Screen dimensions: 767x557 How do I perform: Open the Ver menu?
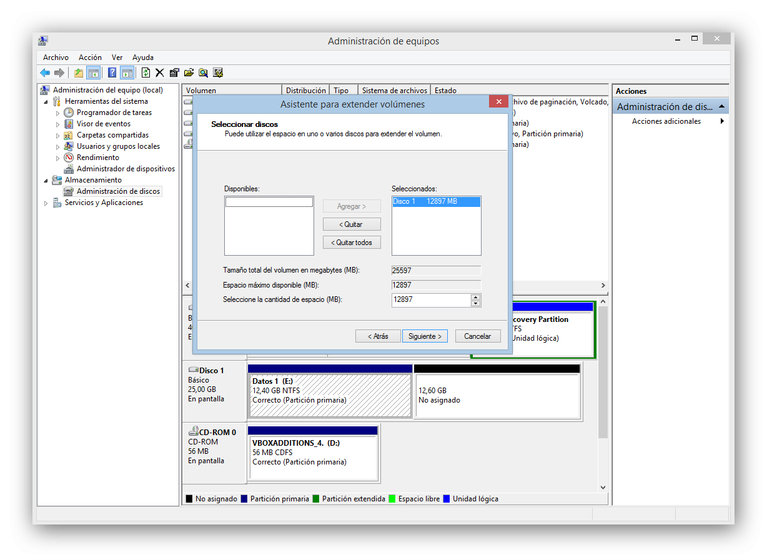117,58
